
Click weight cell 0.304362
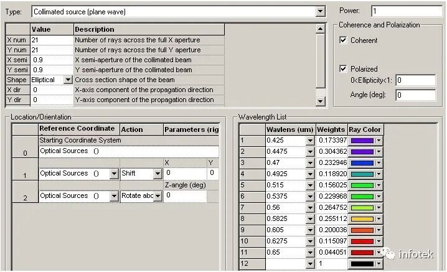coord(332,151)
